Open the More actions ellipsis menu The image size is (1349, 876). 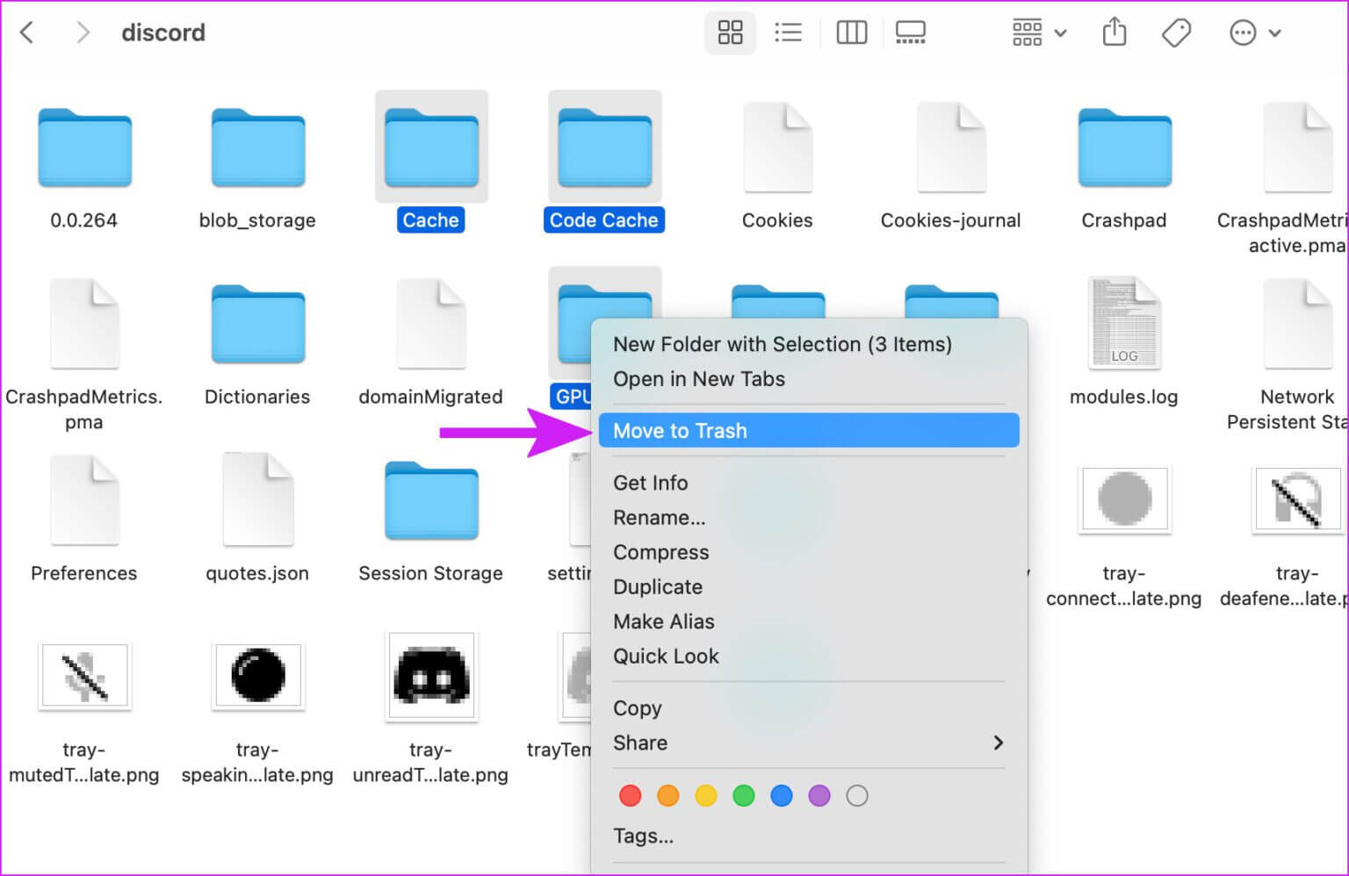(1254, 32)
